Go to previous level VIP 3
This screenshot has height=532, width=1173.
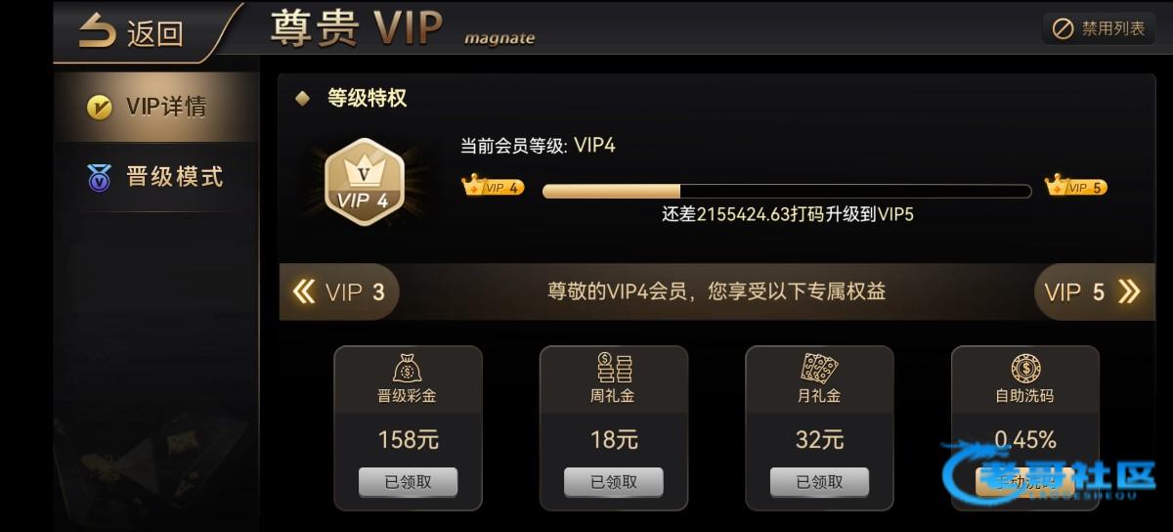click(339, 291)
